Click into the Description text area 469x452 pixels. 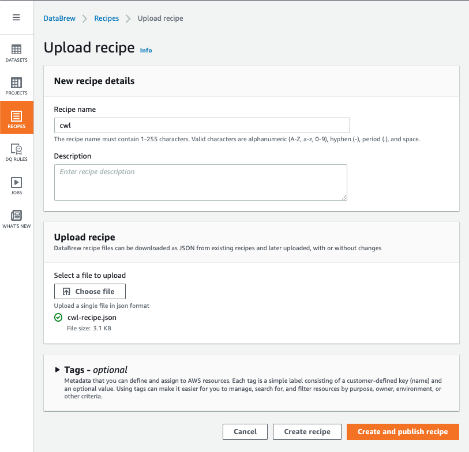pyautogui.click(x=200, y=182)
